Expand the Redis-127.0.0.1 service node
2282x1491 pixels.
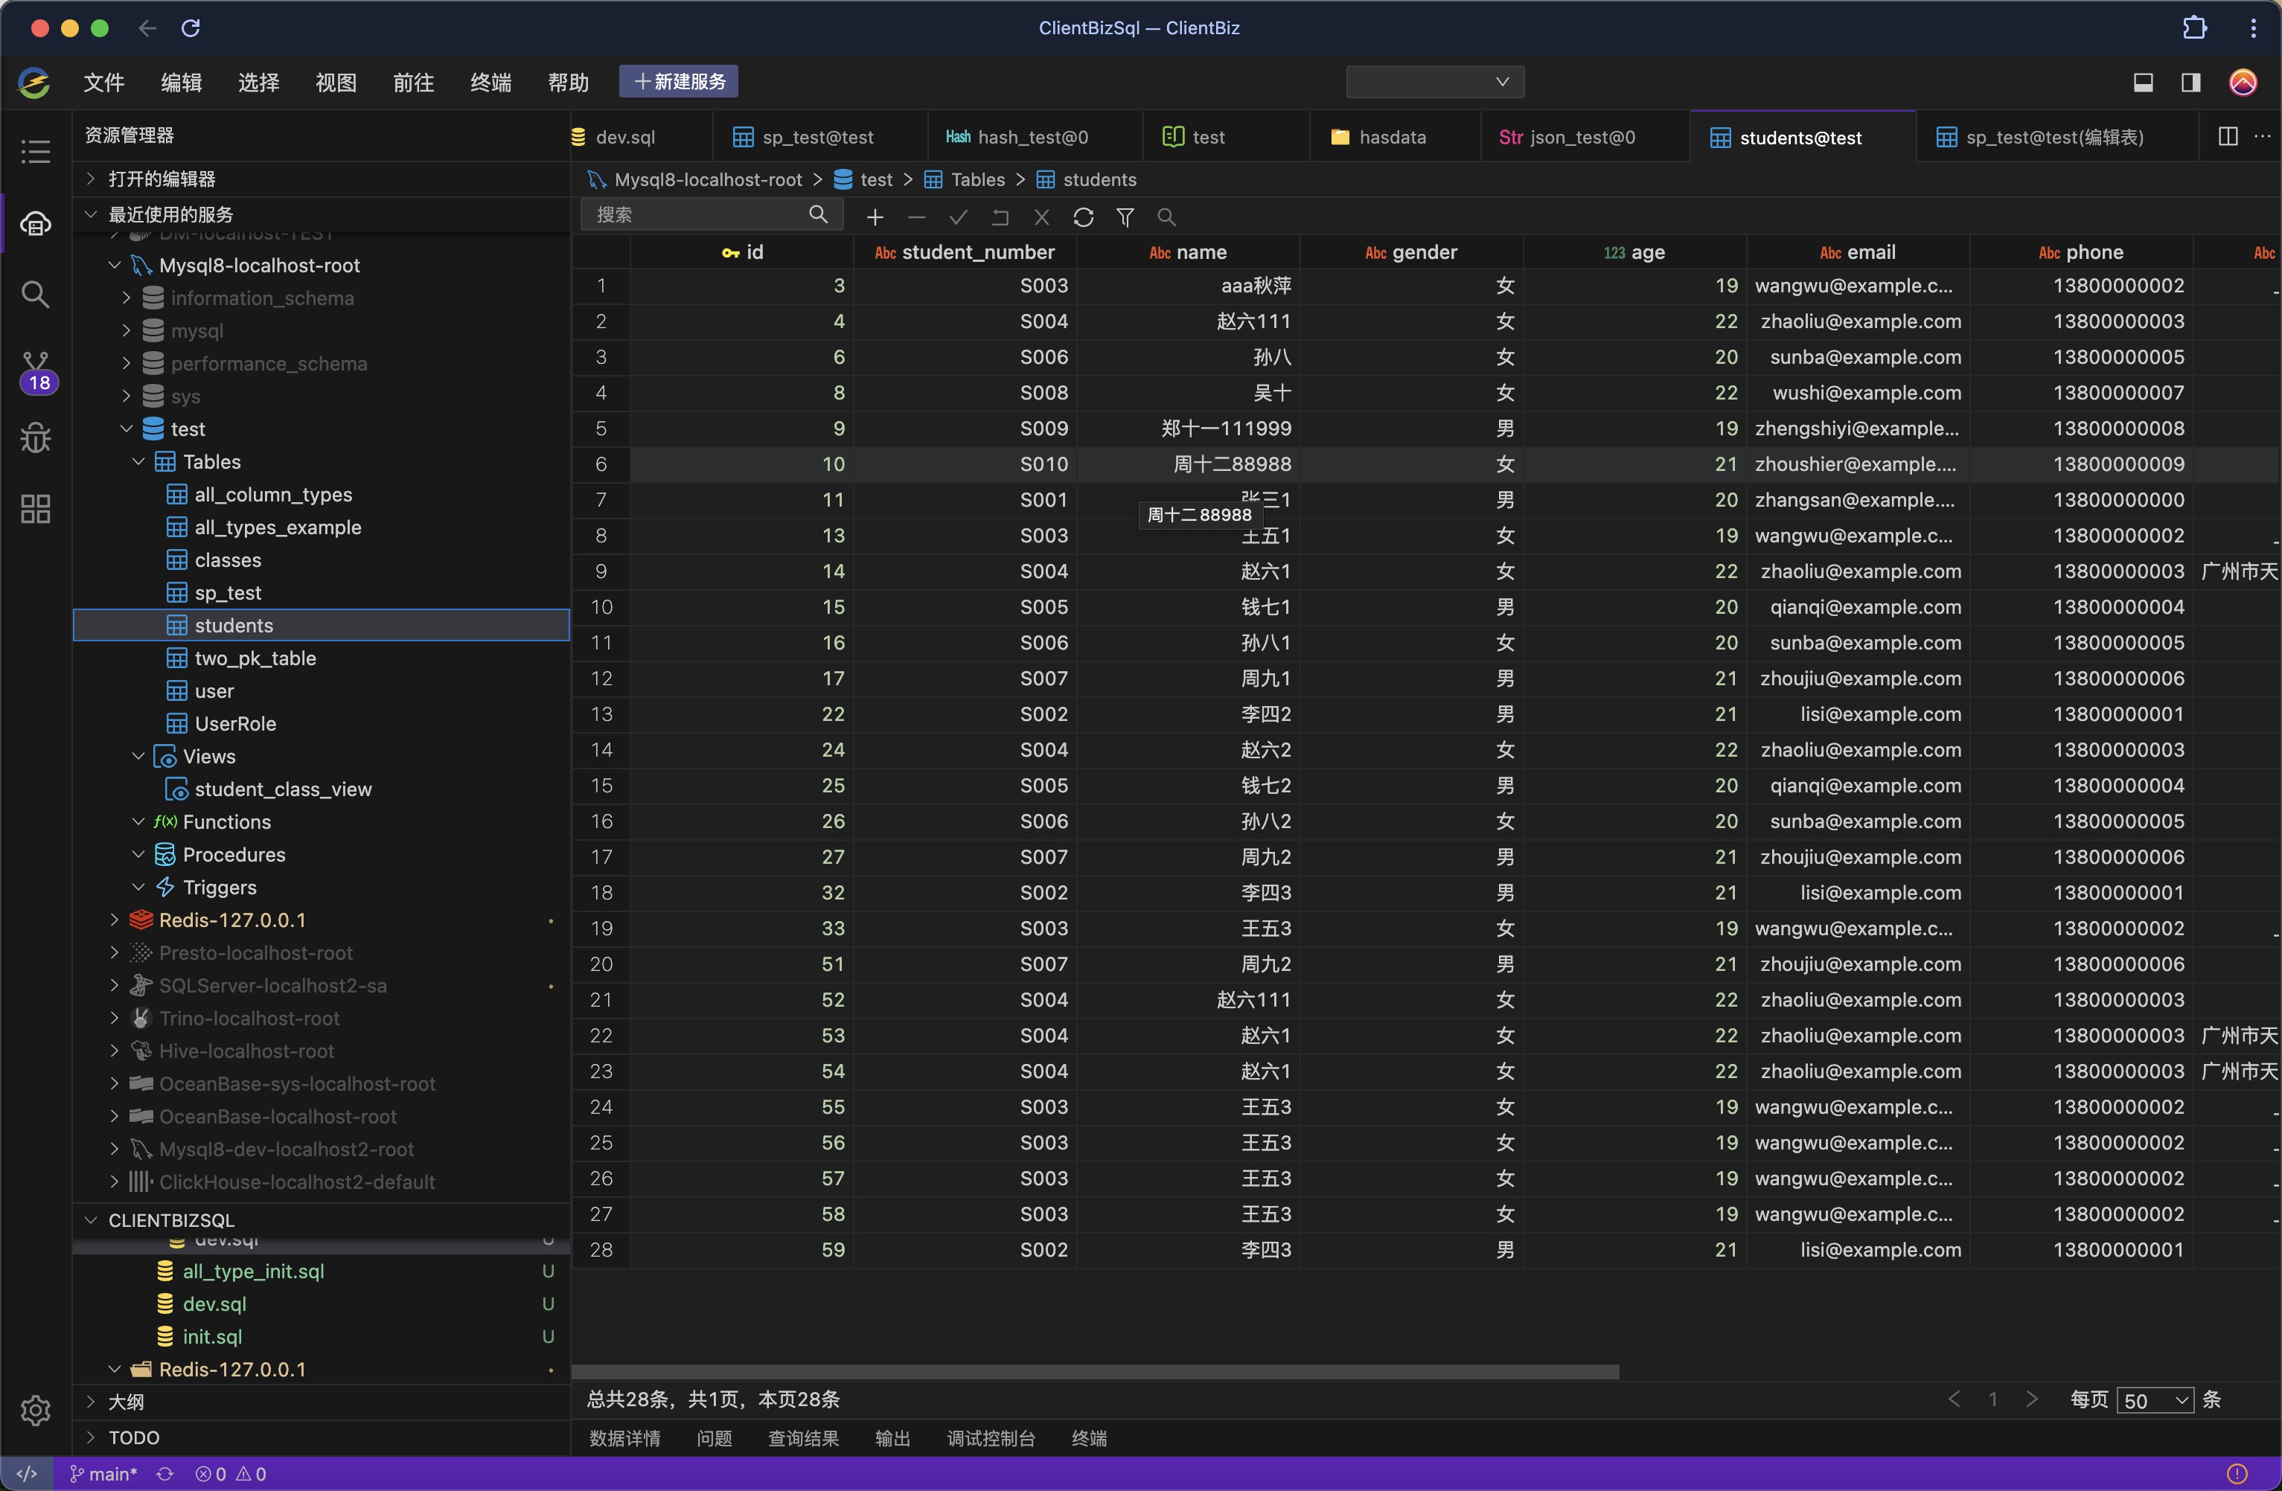click(115, 920)
